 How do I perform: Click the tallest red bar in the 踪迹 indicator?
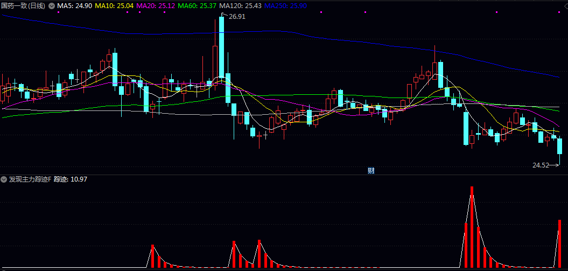(472, 227)
